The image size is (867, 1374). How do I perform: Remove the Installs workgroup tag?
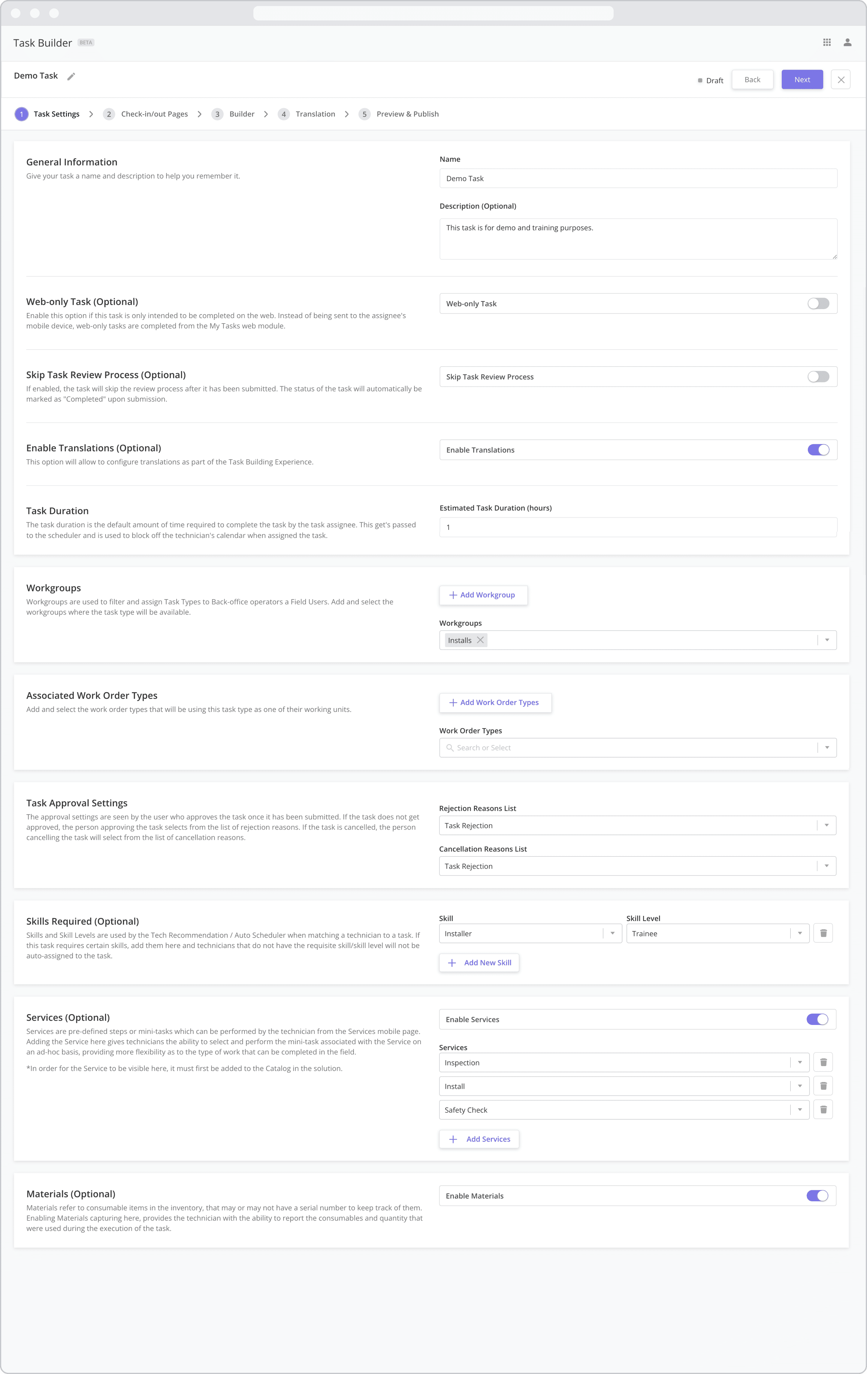coord(480,640)
